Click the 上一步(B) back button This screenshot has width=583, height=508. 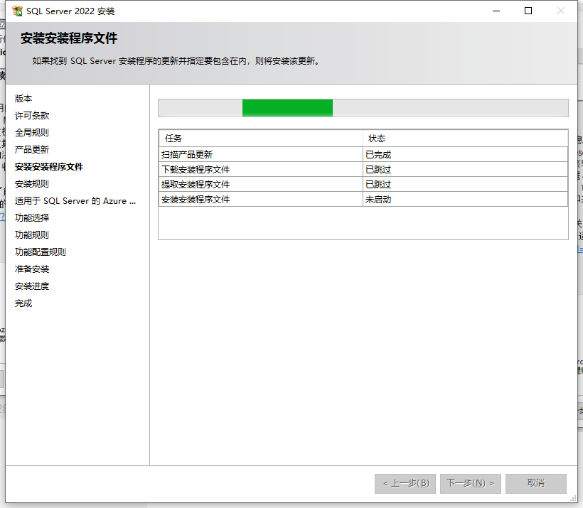[x=405, y=483]
